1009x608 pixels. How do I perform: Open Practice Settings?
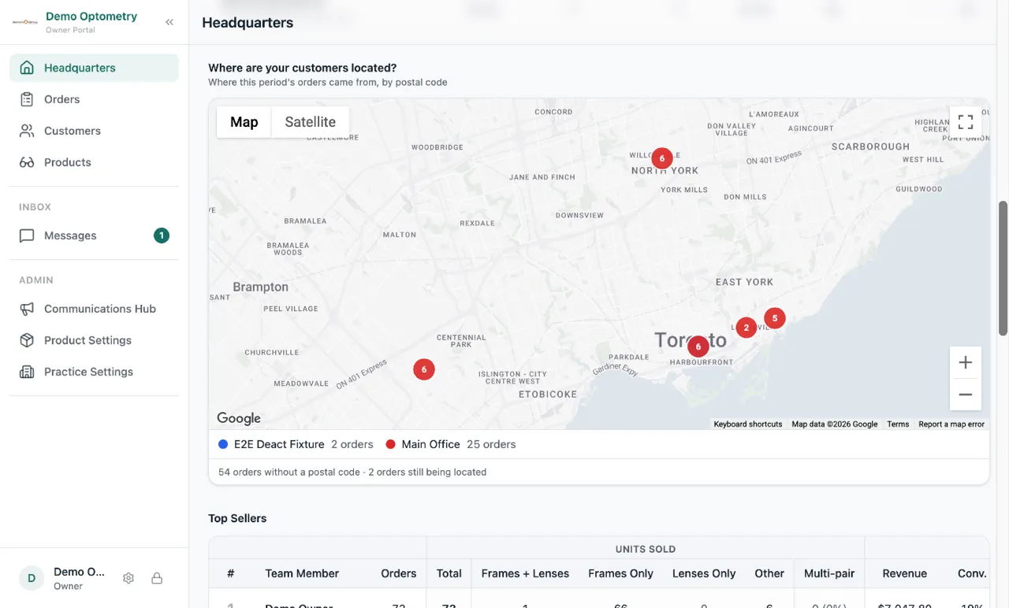[94, 372]
